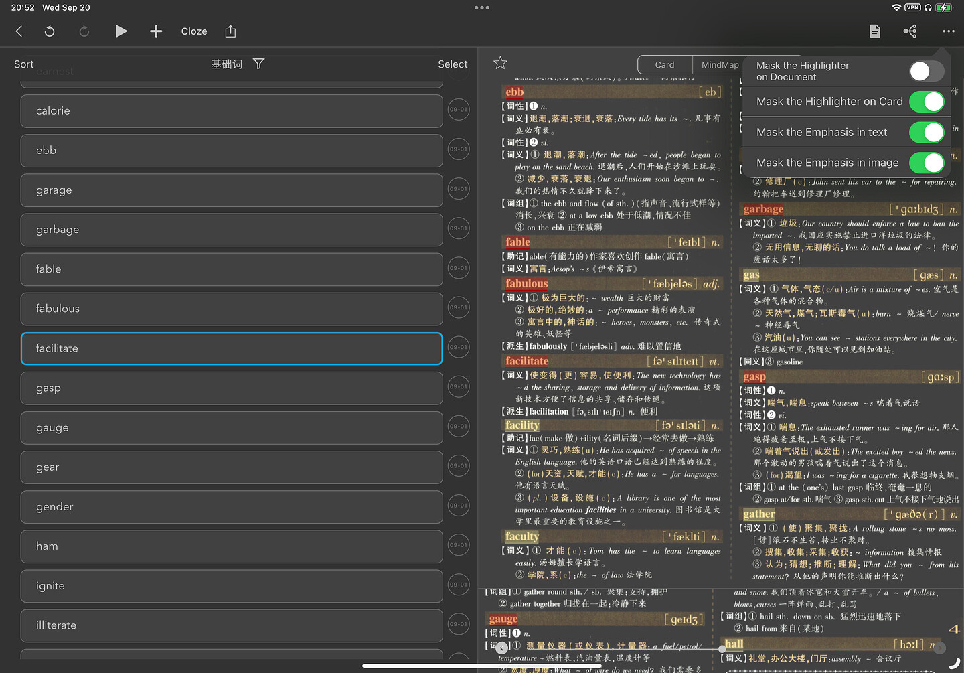Tap the masked gauge headword on document
964x673 pixels.
(503, 619)
